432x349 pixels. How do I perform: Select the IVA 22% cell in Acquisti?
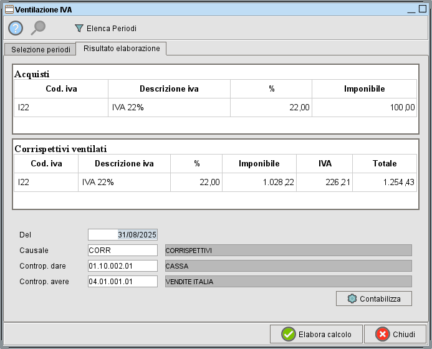[x=169, y=107]
